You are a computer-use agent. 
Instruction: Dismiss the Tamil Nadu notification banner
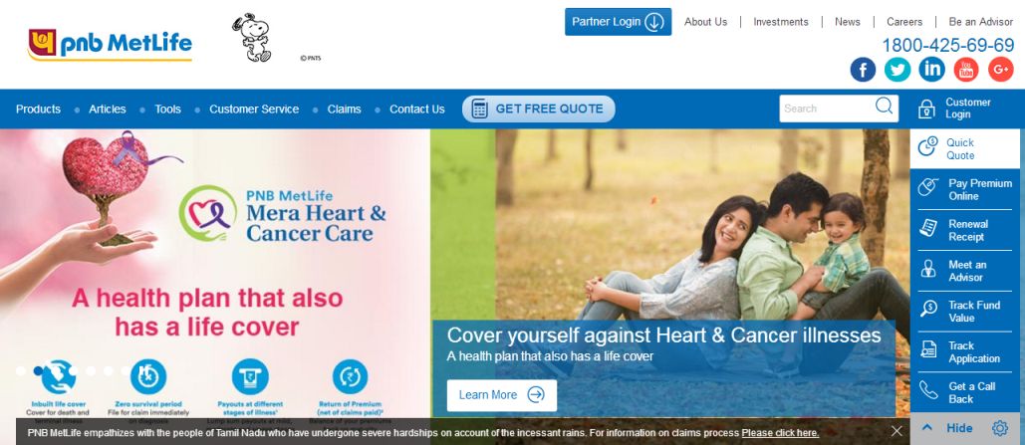click(897, 431)
